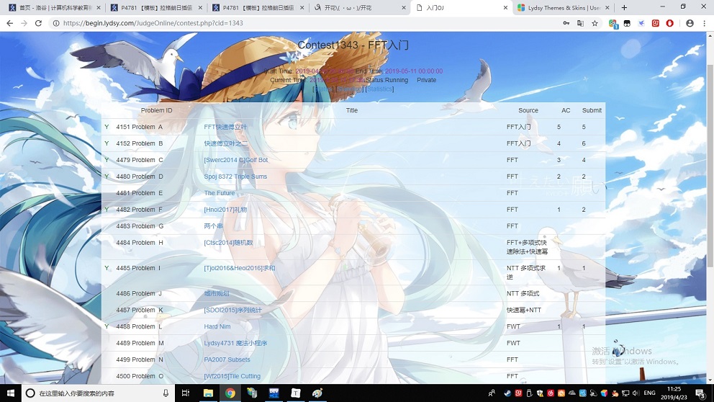Open ENG input language indicator
Image resolution: width=714 pixels, height=402 pixels.
coord(650,393)
